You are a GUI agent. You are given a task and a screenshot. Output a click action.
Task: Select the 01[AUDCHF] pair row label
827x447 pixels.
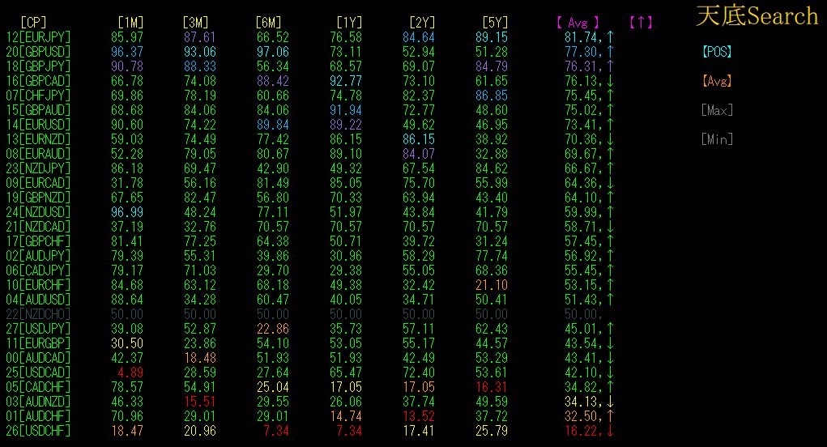tap(38, 416)
